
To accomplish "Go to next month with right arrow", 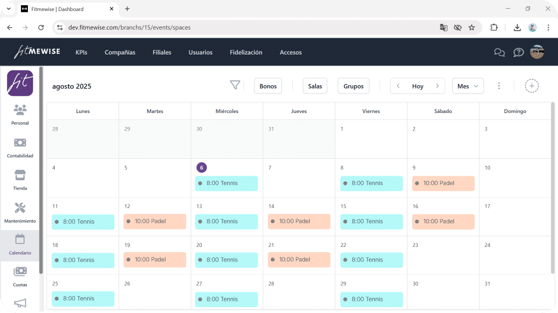I will (437, 86).
